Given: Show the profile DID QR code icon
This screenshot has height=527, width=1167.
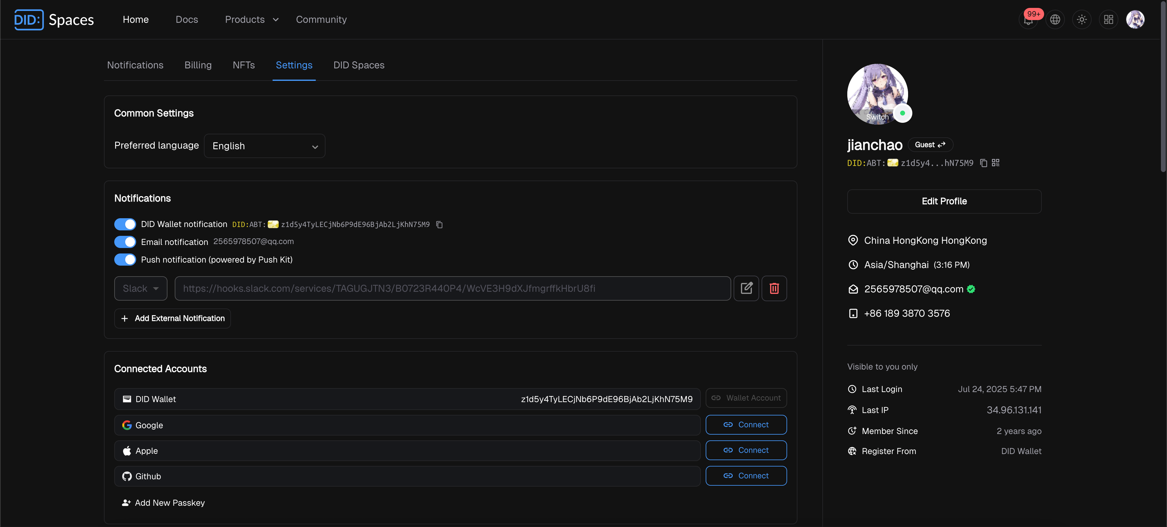Looking at the screenshot, I should [x=996, y=163].
